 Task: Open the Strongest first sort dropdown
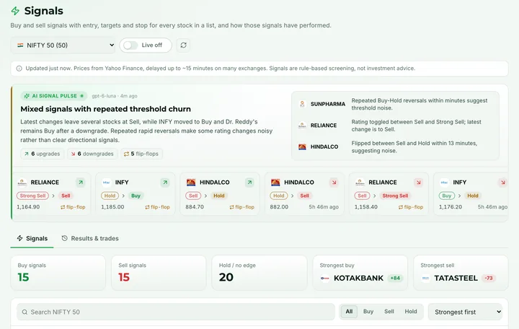pos(466,312)
